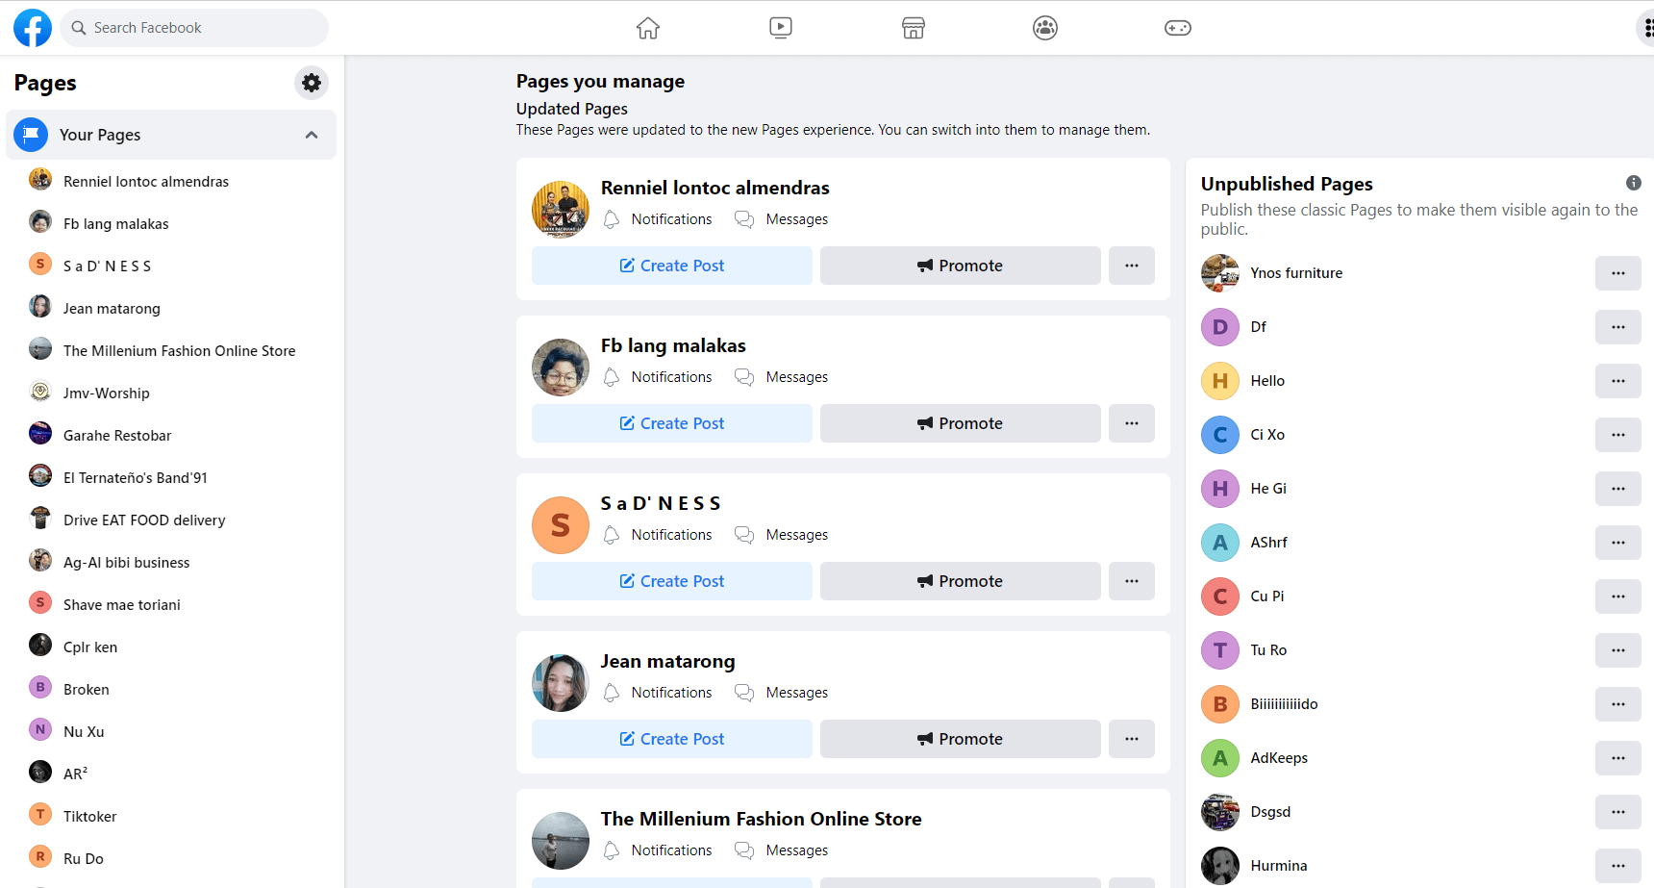
Task: Open more options for Tu Ro page
Action: (1618, 650)
